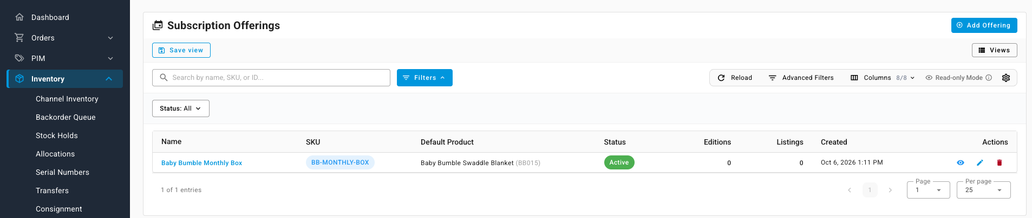Viewport: 1032px width, 218px height.
Task: Sort by the Default Product column header
Action: tap(447, 142)
